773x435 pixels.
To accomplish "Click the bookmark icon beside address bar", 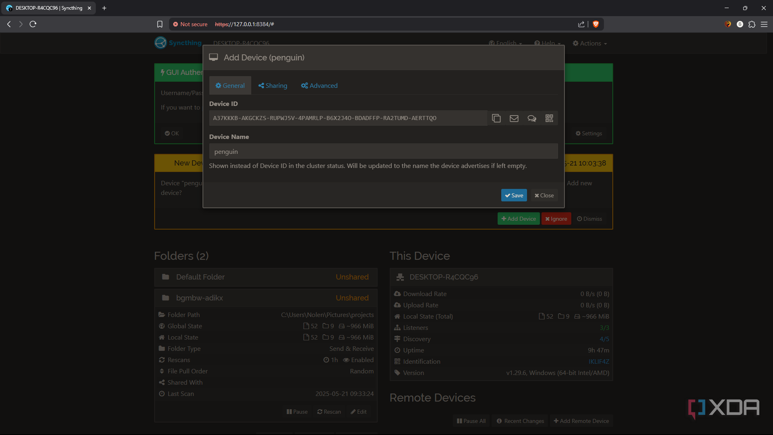I will click(160, 24).
